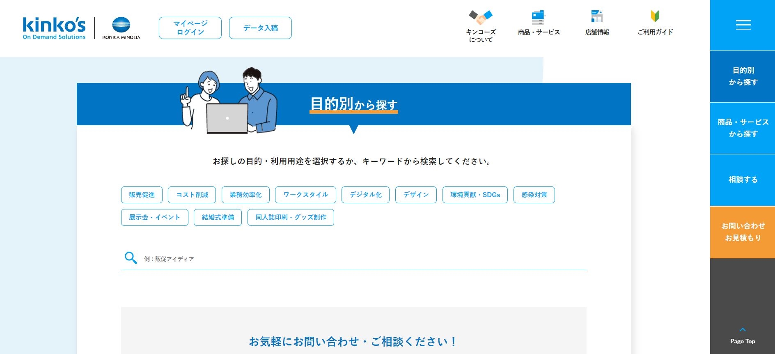Click the 目的別から探す banner heading
Screen dimensions: 775x354
[x=354, y=104]
